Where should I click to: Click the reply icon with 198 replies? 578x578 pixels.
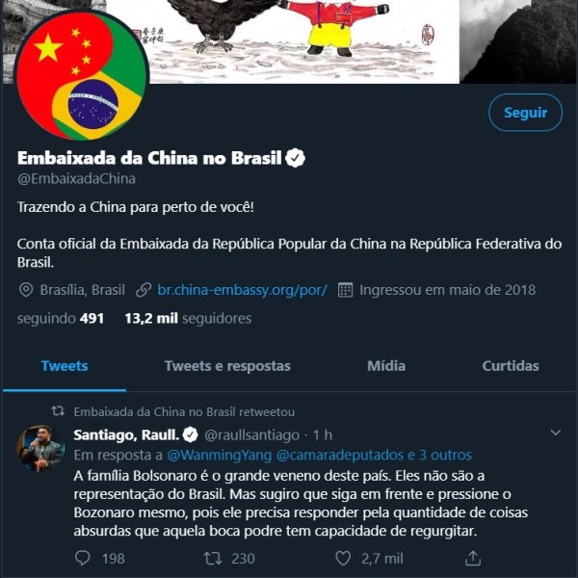click(x=83, y=558)
